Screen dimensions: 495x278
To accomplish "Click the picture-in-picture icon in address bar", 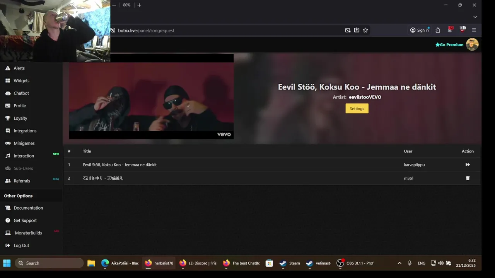I will (x=348, y=30).
